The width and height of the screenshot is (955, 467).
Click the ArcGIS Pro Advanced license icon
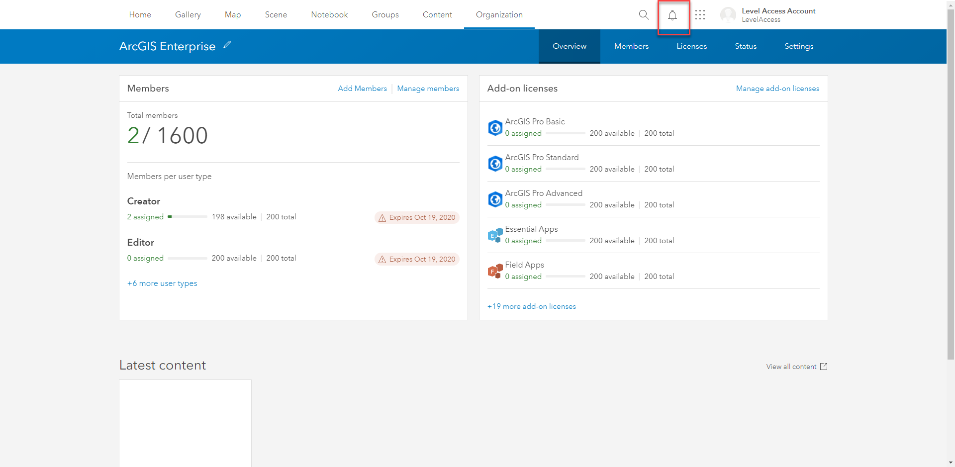point(495,199)
